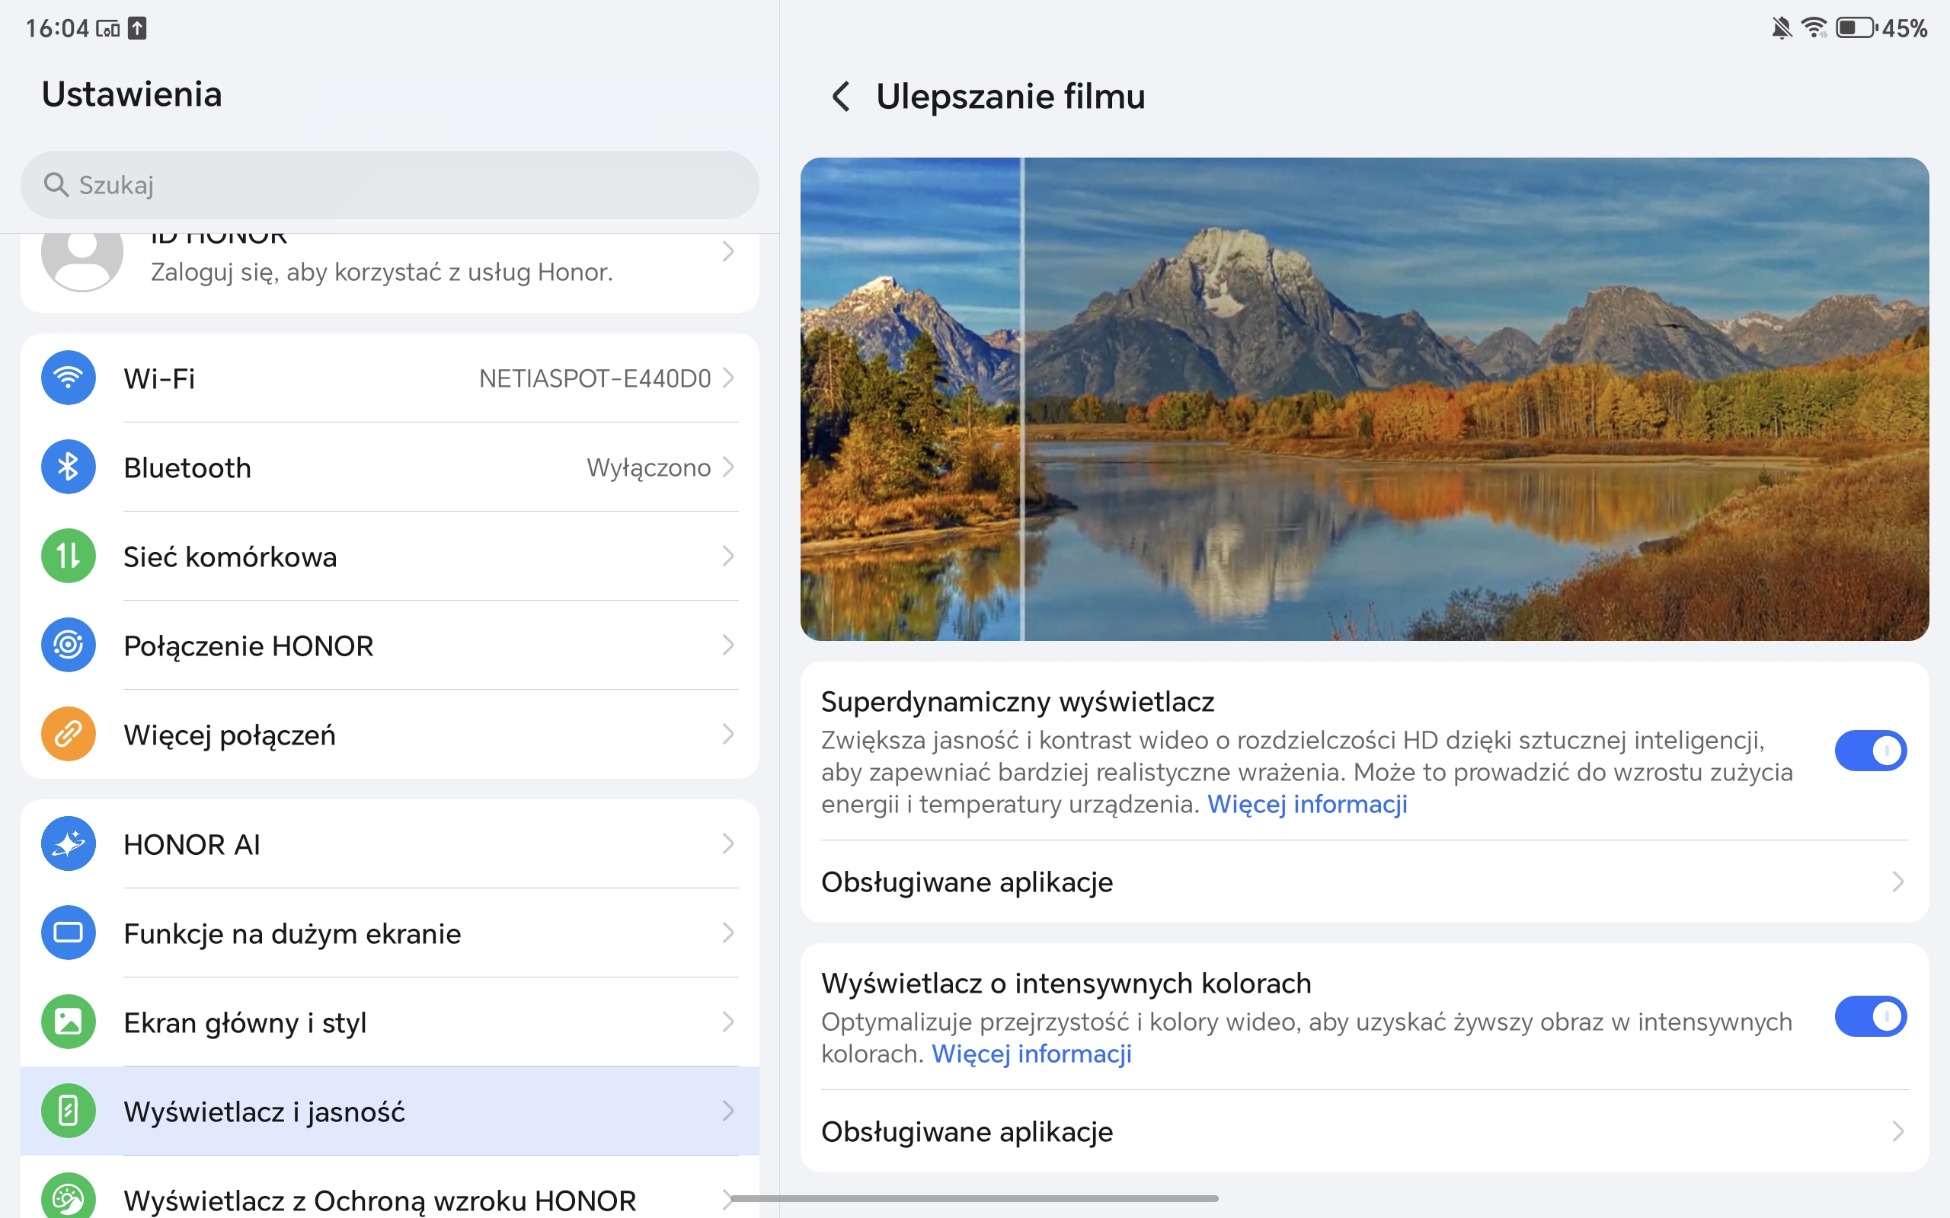Go back using the arrow beside Ulepszanie filmu
Viewport: 1950px width, 1218px height.
point(840,97)
